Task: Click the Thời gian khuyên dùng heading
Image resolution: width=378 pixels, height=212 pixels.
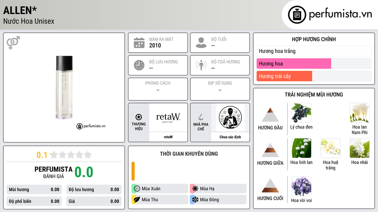Action: (x=189, y=154)
